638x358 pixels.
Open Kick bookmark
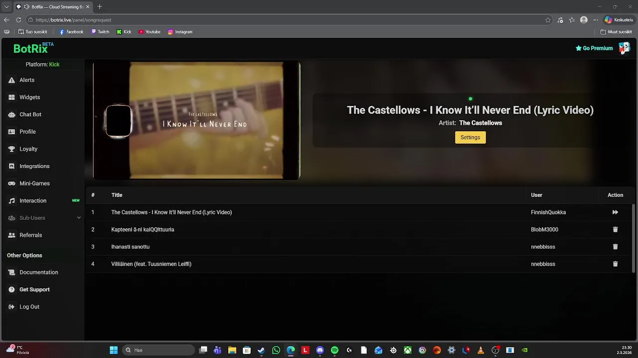(124, 32)
